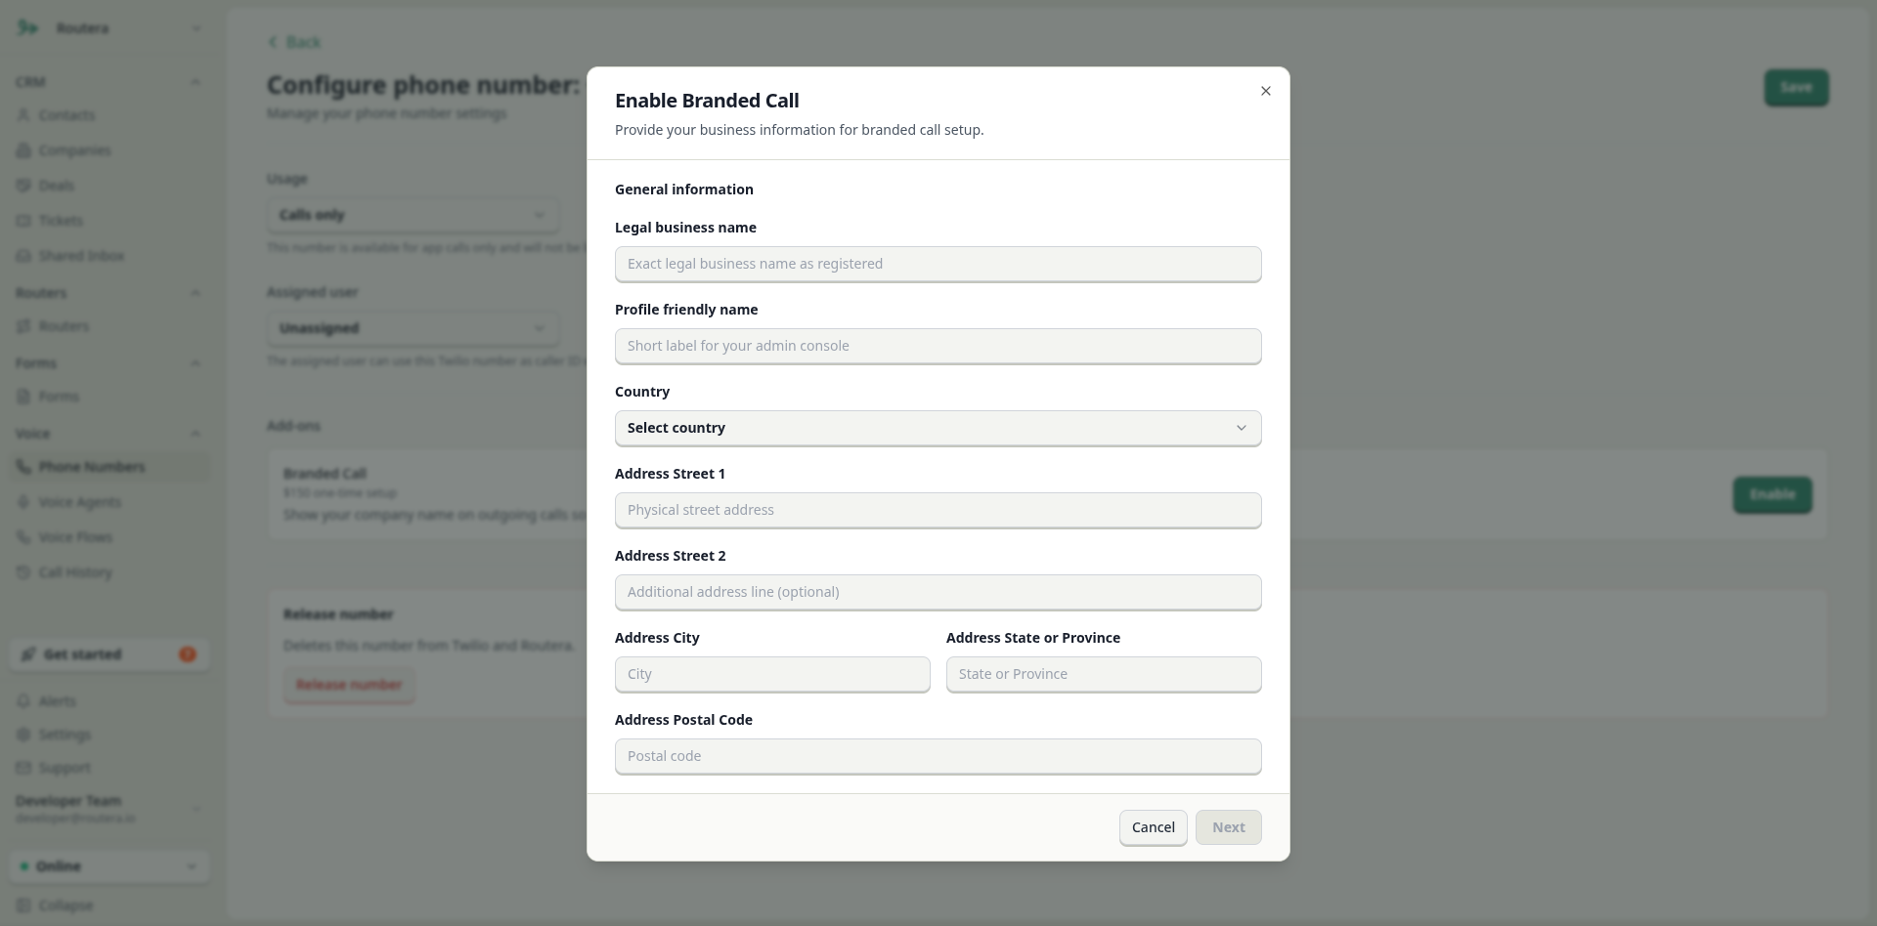1877x926 pixels.
Task: Open the Online status dropdown
Action: [109, 866]
